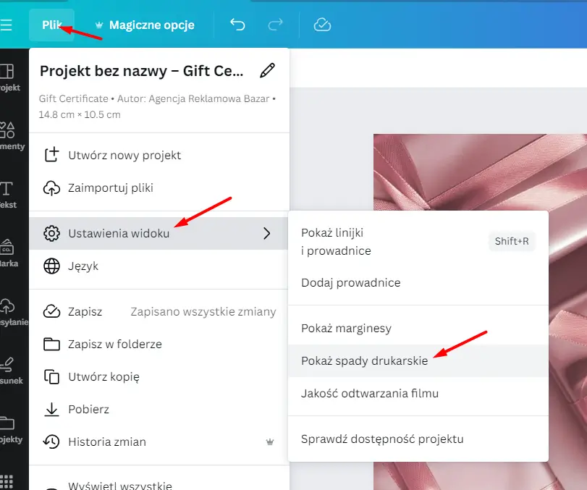Image resolution: width=587 pixels, height=490 pixels.
Task: Toggle Pokaż marginesy option
Action: 346,328
